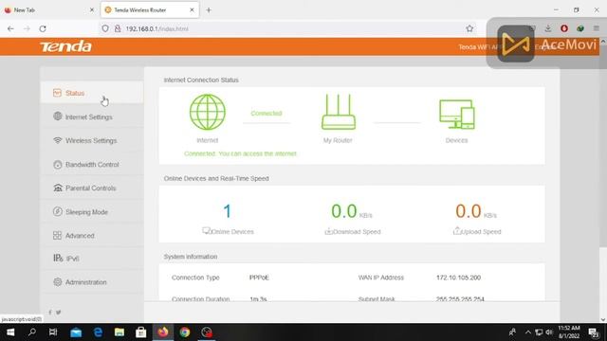The width and height of the screenshot is (607, 341).
Task: Click the gear icon beside Administration
Action: 57,282
